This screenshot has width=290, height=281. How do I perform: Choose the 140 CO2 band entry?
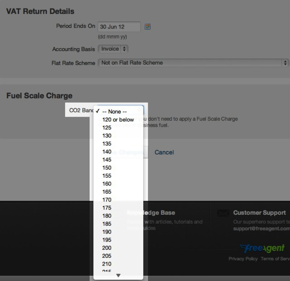[107, 152]
